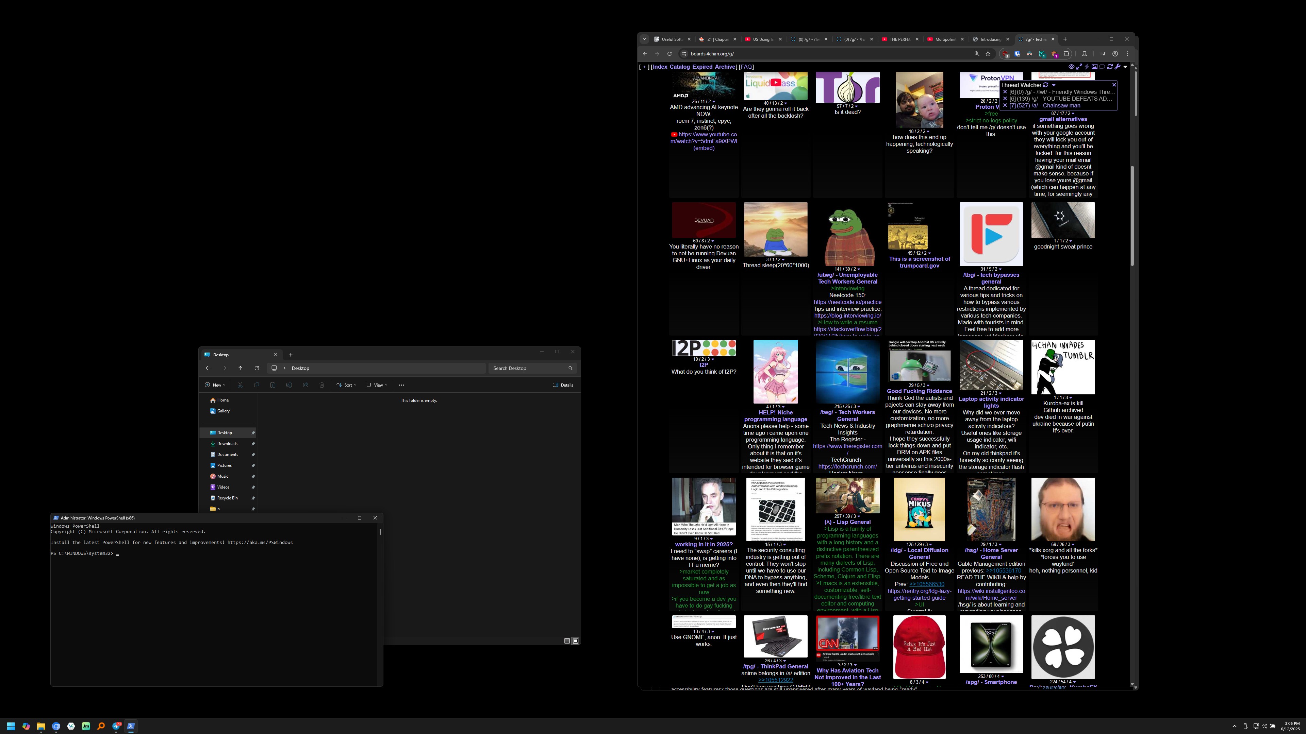The image size is (1306, 734).
Task: Click the uBlock Origin extension icon
Action: click(1005, 54)
